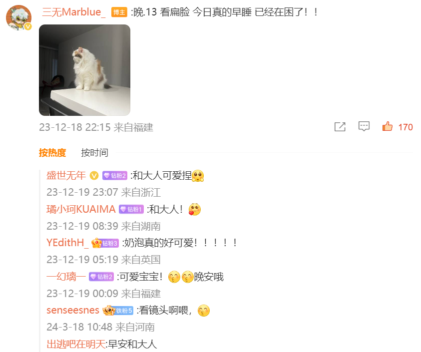421x352 pixels.
Task: Open the comment bubble icon
Action: point(364,126)
